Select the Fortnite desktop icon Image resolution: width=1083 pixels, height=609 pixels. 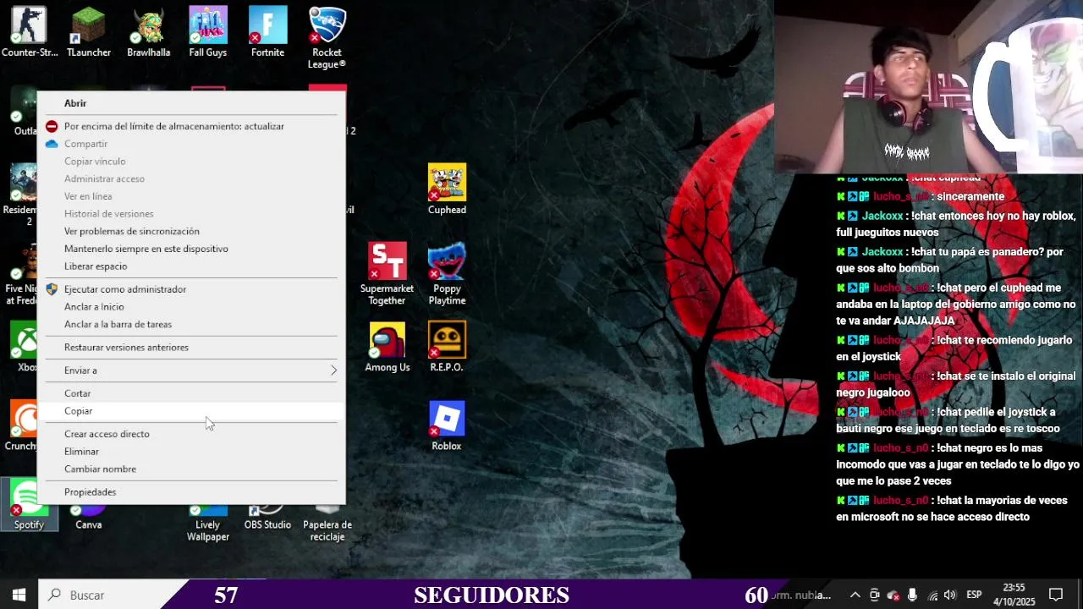(x=267, y=32)
